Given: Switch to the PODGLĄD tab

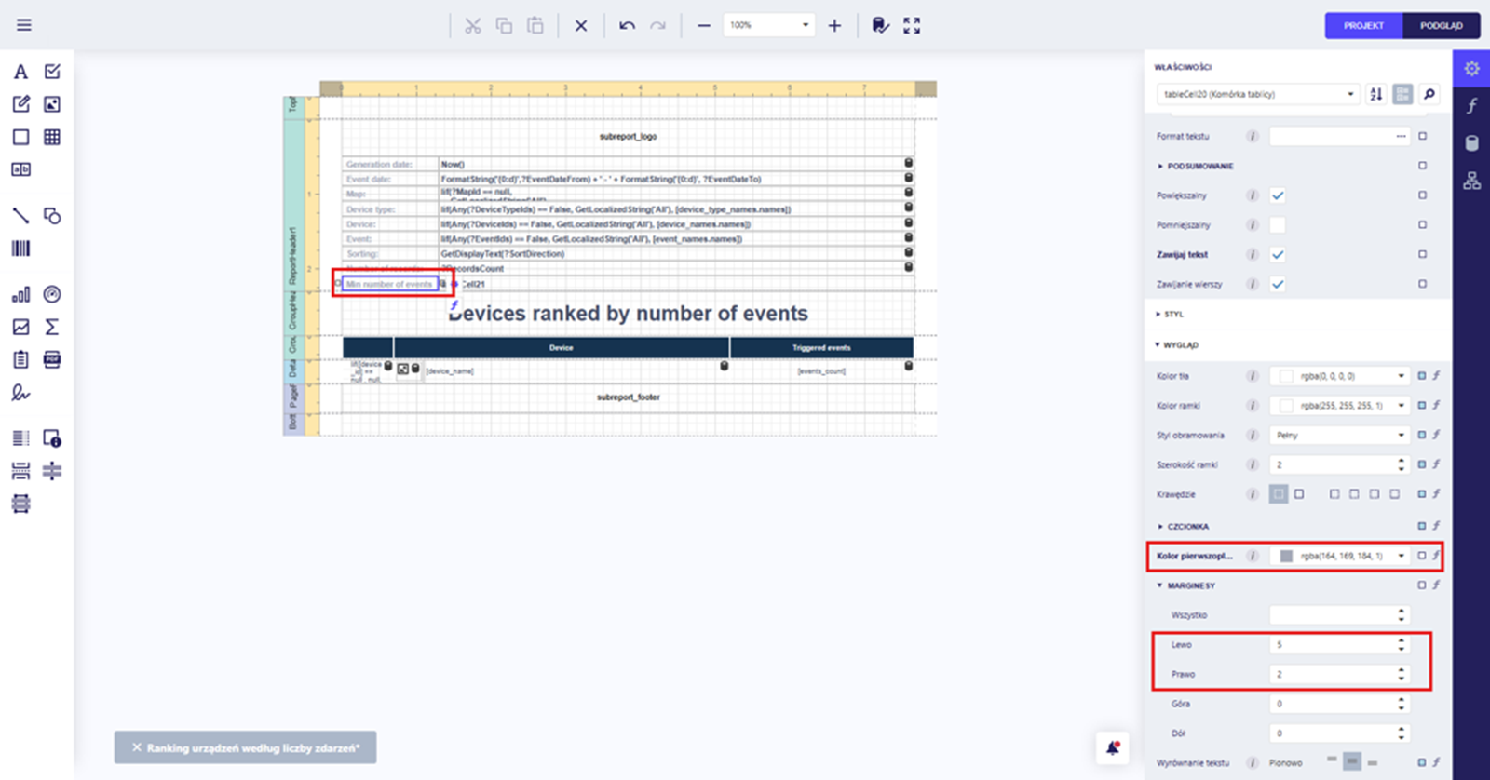Looking at the screenshot, I should (x=1441, y=26).
